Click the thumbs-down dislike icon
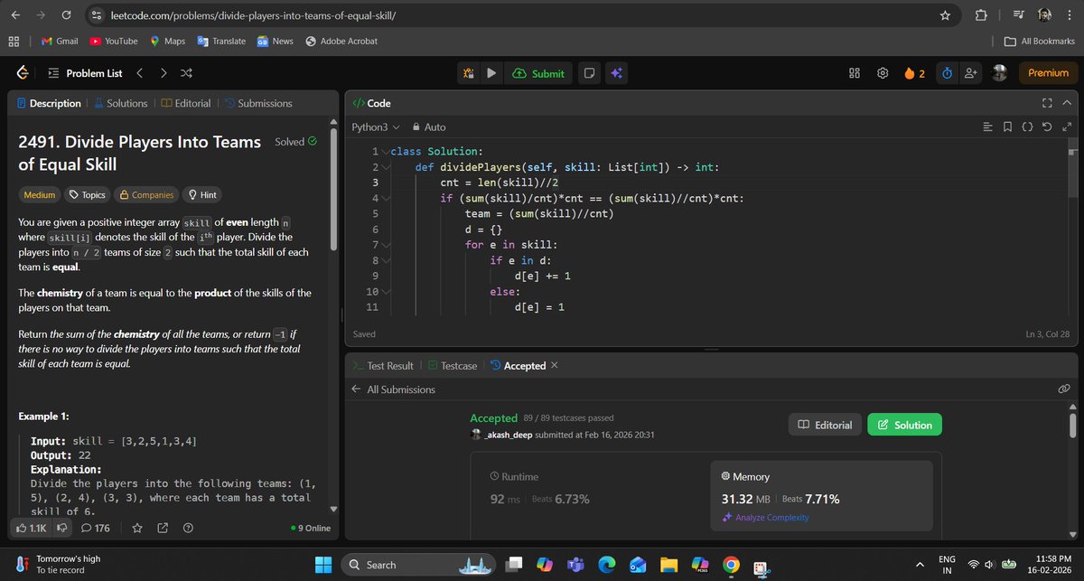Viewport: 1084px width, 581px height. click(62, 528)
